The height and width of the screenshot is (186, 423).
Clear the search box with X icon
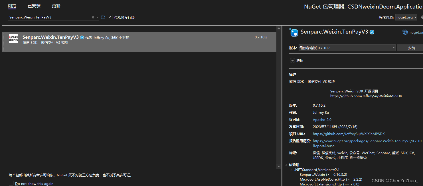pyautogui.click(x=93, y=17)
